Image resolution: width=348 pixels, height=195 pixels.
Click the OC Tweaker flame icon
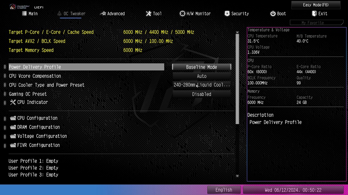[59, 14]
